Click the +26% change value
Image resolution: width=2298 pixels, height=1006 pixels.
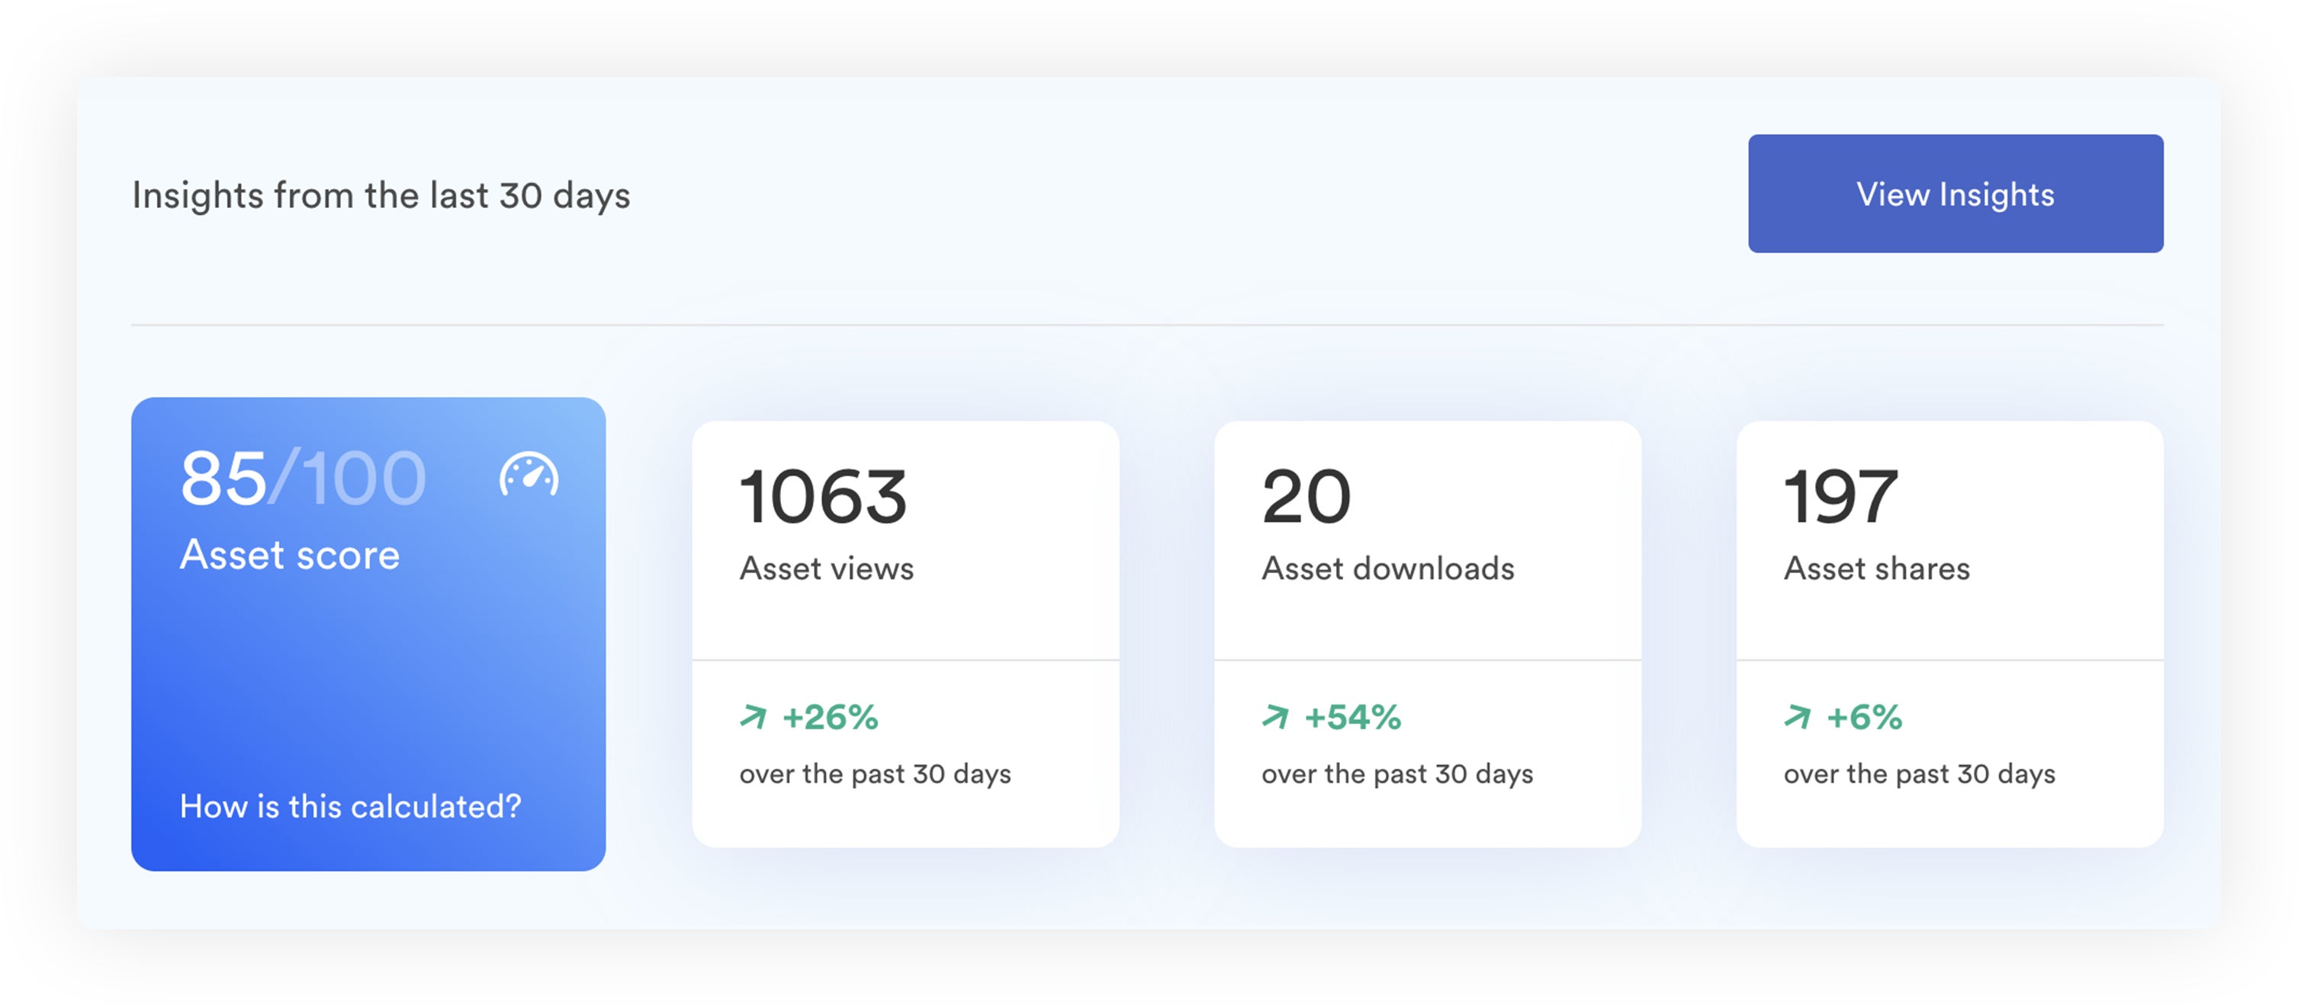coord(831,717)
